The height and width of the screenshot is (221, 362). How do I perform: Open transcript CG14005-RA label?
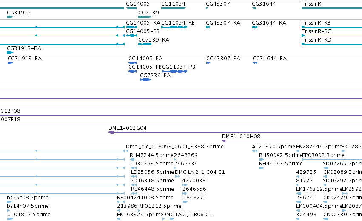click(143, 23)
